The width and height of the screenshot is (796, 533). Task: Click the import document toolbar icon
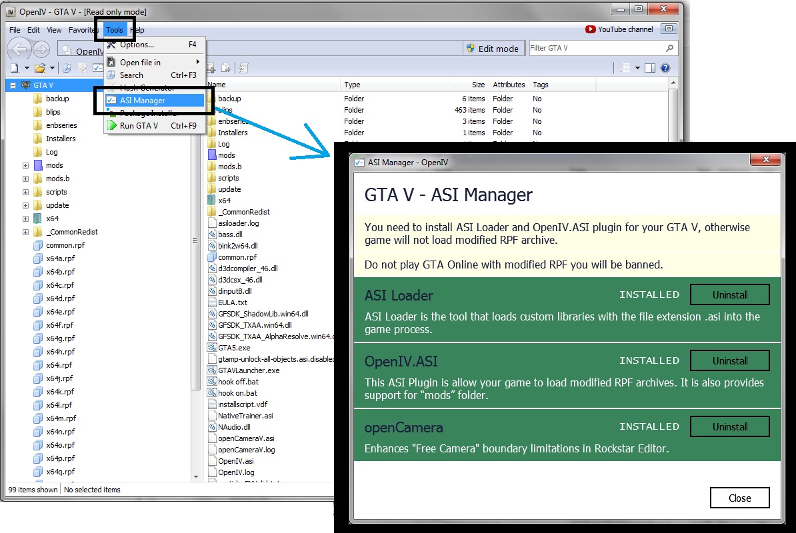click(x=244, y=68)
